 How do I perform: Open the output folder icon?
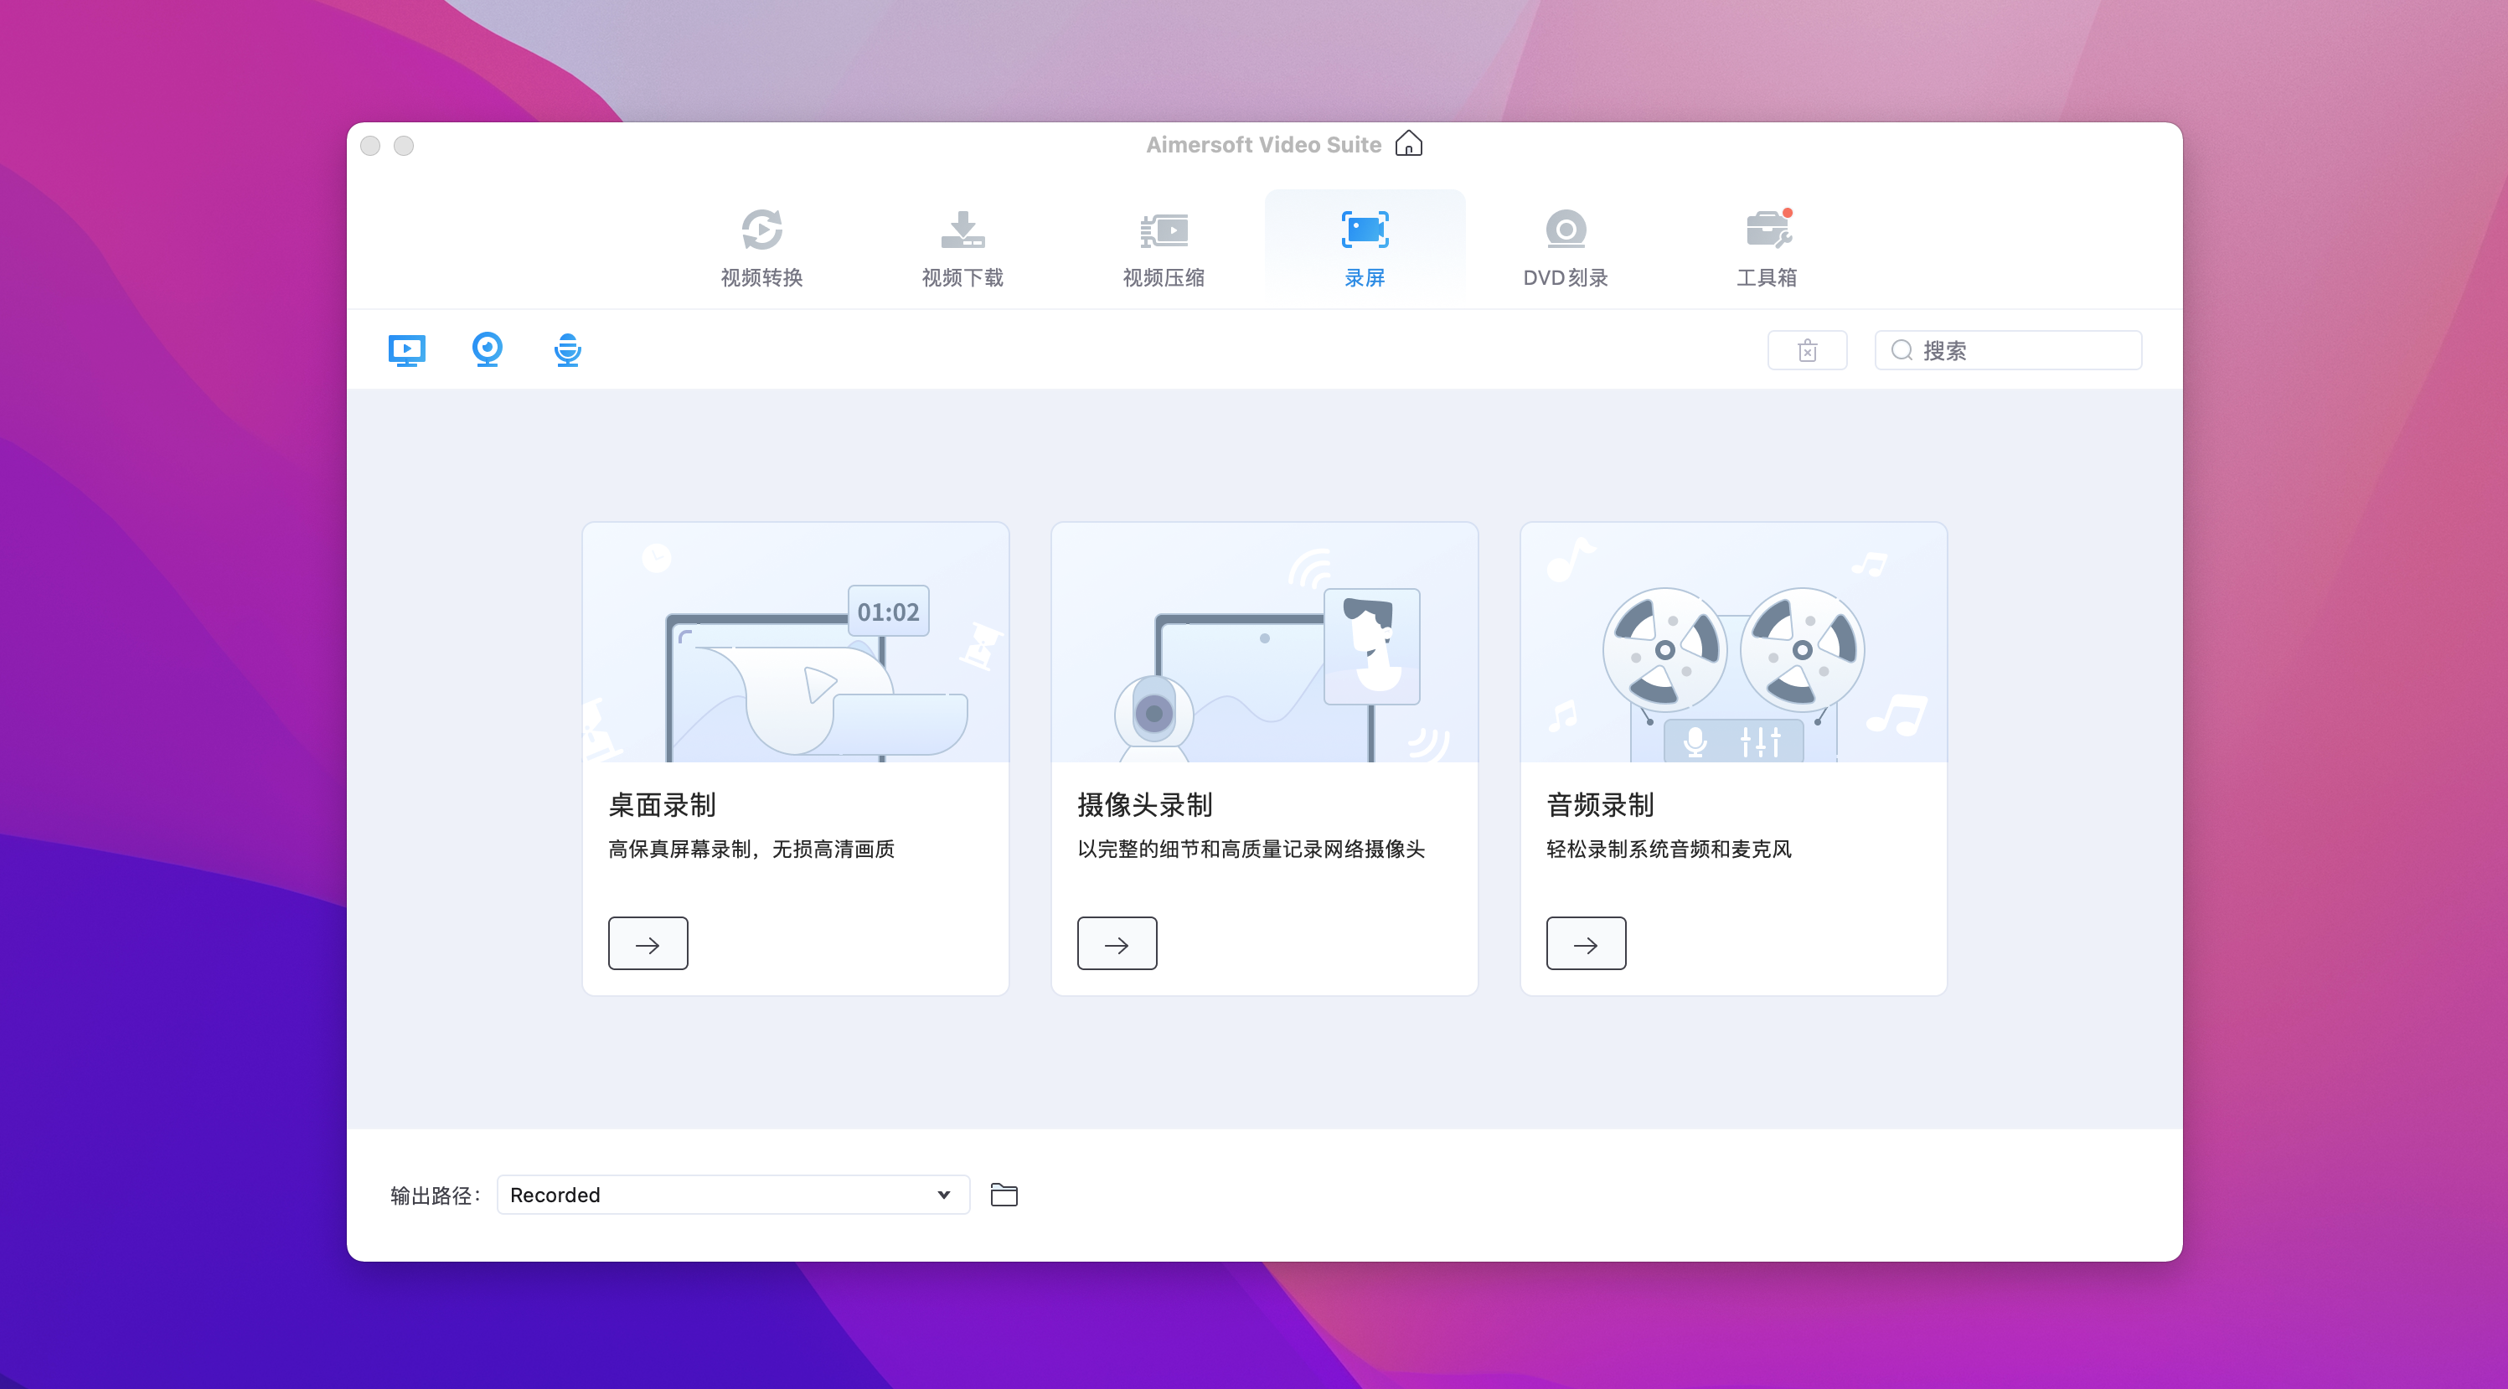(x=1004, y=1195)
